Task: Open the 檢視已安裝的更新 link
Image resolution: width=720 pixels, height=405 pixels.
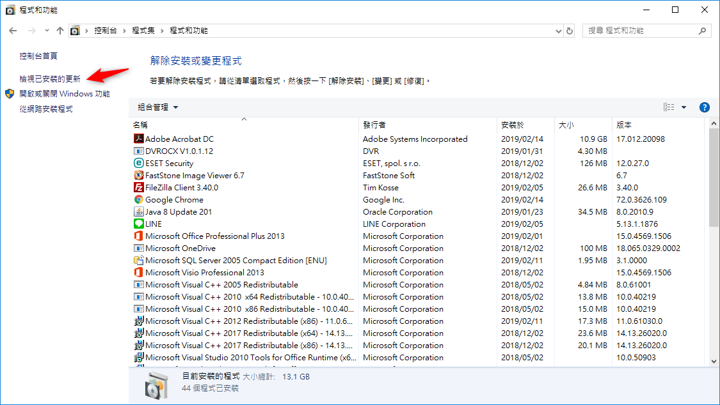Action: click(50, 79)
